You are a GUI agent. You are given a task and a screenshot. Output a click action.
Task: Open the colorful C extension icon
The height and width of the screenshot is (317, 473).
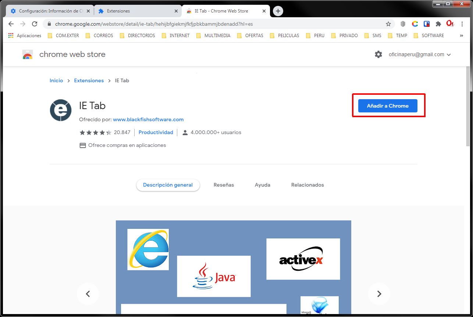pyautogui.click(x=415, y=24)
